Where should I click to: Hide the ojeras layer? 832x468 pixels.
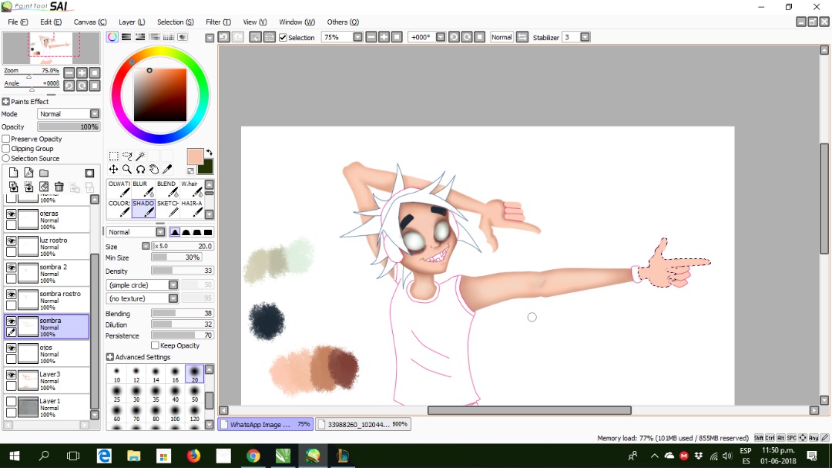coord(11,214)
